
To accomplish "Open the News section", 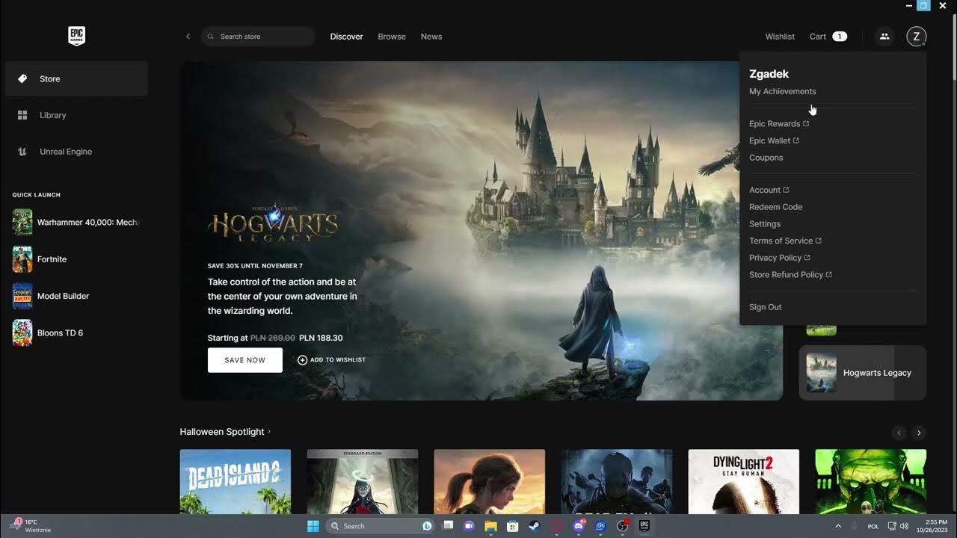I will click(431, 36).
